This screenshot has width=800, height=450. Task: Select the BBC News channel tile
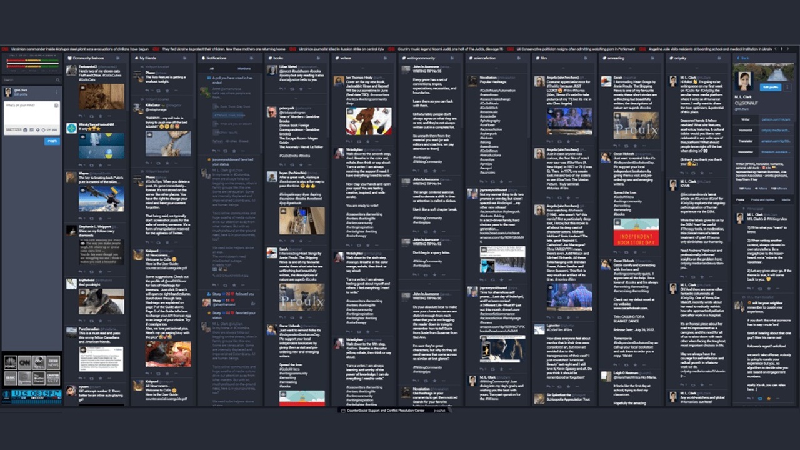click(53, 362)
